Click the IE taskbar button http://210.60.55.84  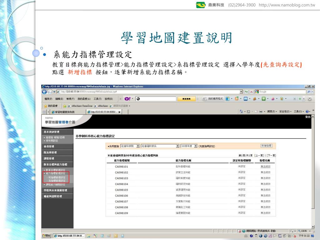coord(69,236)
